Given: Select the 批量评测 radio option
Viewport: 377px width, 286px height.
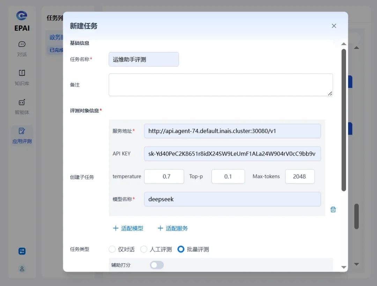Looking at the screenshot, I should pyautogui.click(x=181, y=249).
